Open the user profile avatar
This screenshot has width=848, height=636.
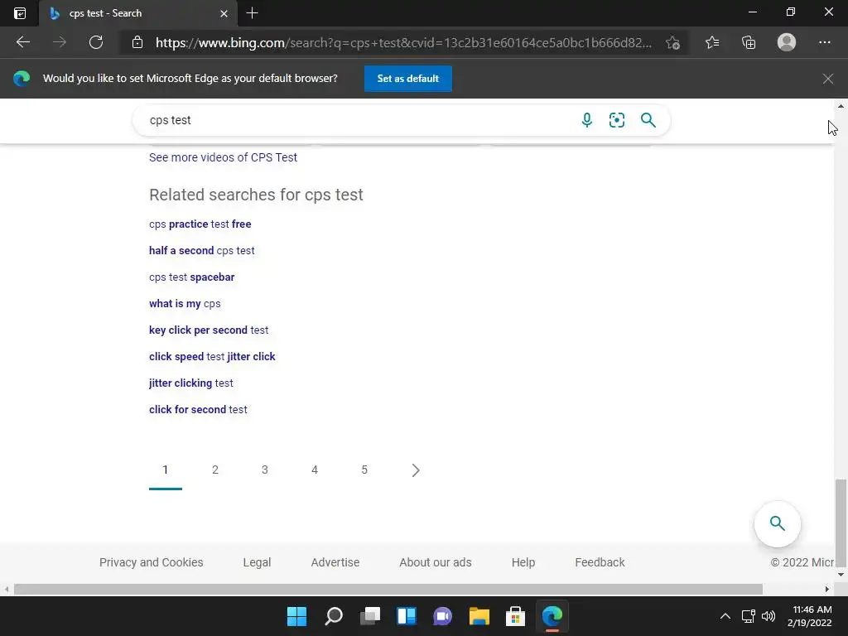787,42
